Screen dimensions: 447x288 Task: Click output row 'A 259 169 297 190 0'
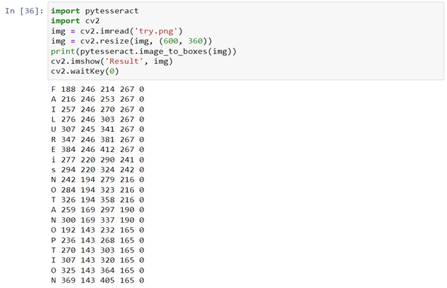click(x=98, y=210)
